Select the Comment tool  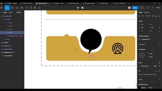click(x=39, y=8)
